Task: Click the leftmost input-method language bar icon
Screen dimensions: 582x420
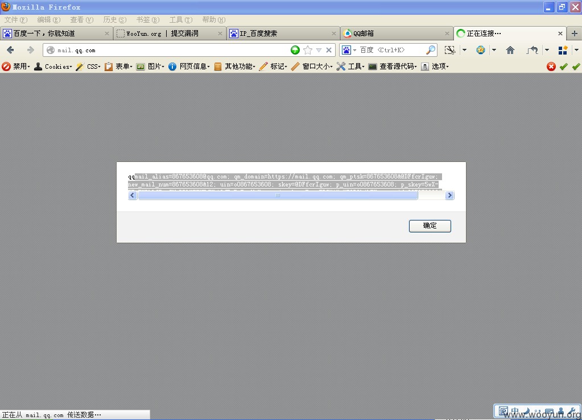Action: coord(503,411)
